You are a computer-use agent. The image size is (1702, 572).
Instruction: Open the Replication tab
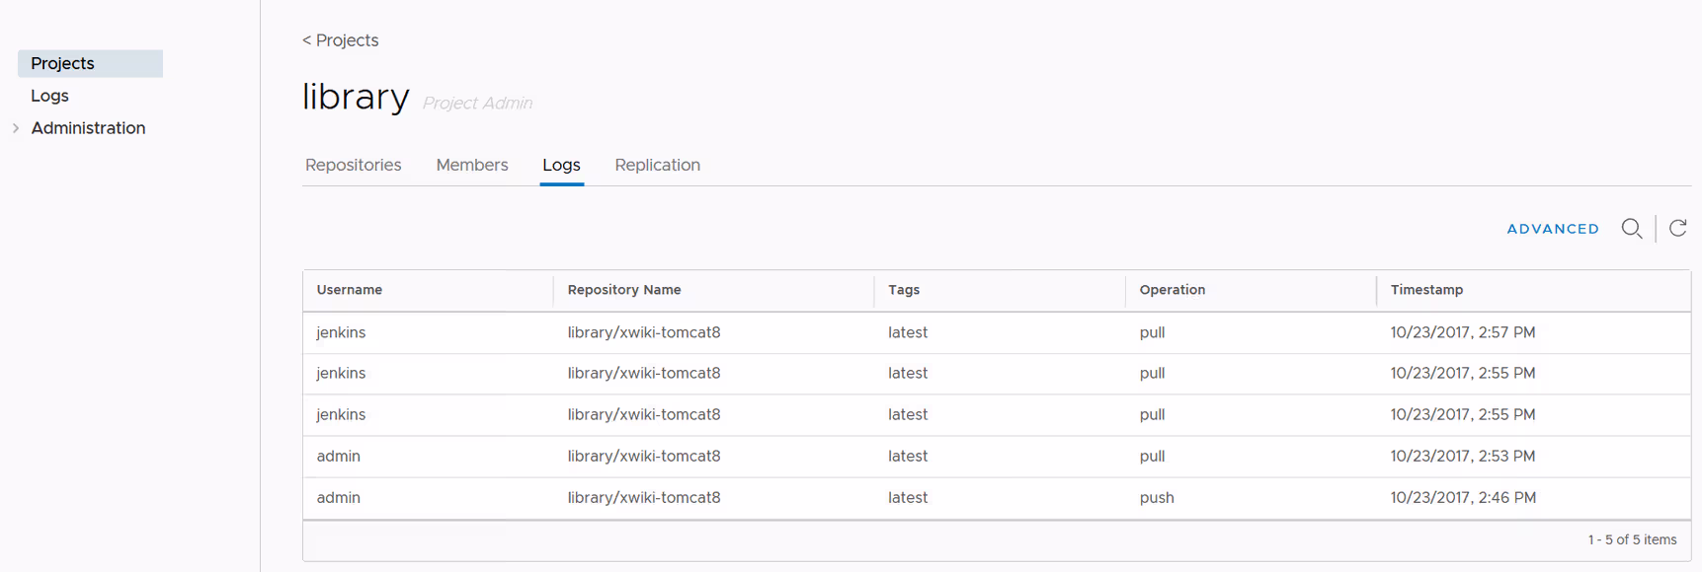657,165
